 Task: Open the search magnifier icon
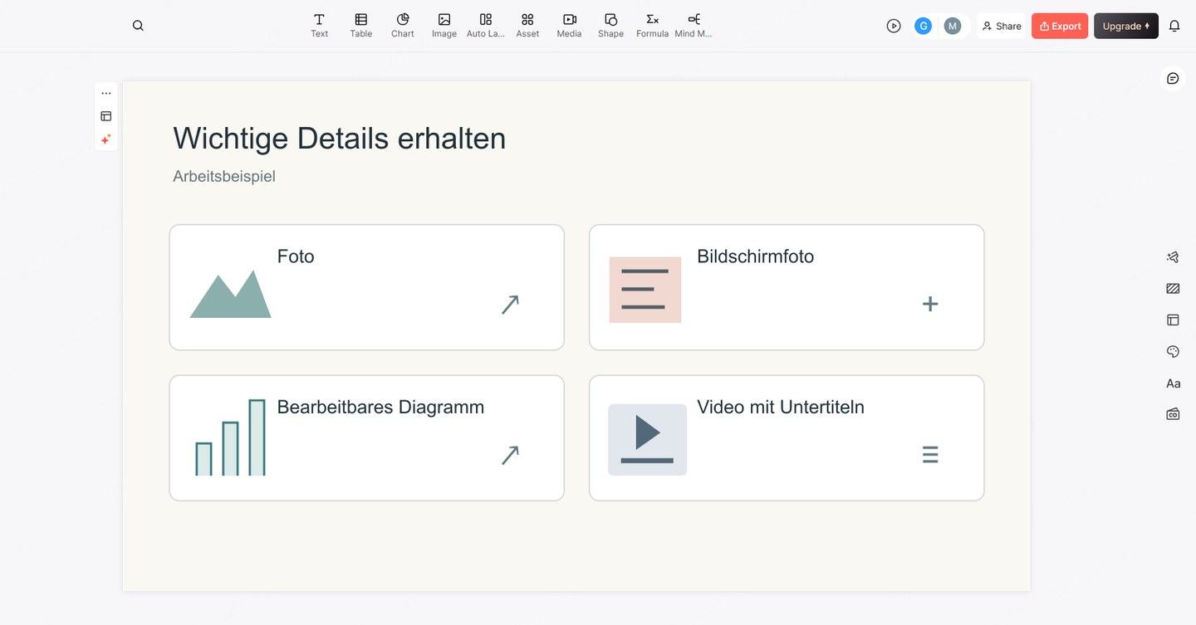coord(138,26)
